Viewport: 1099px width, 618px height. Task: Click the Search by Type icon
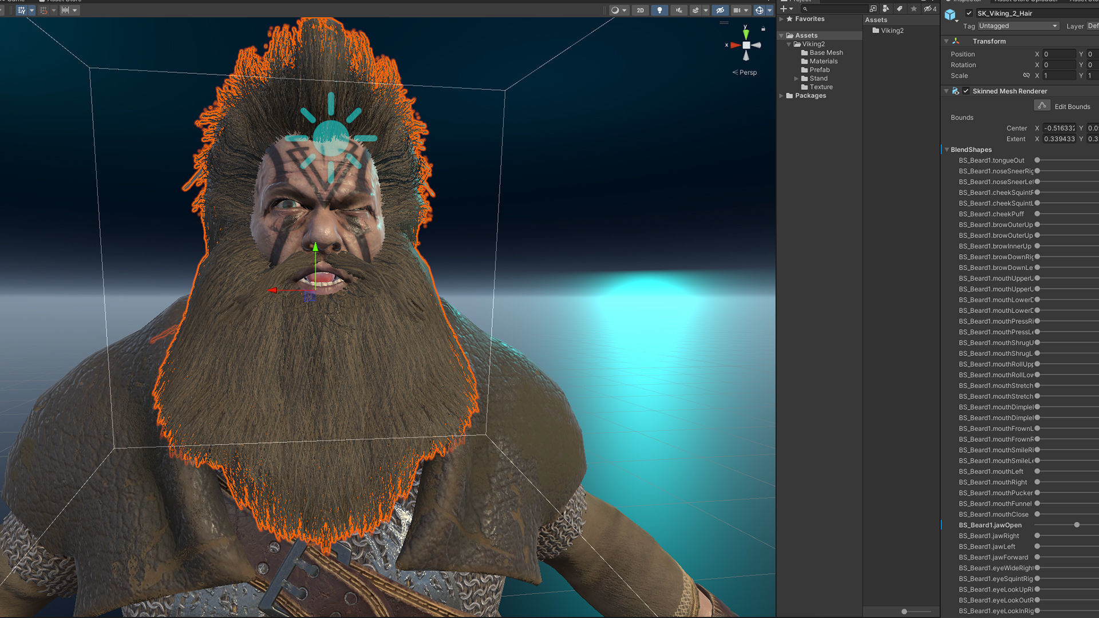tap(886, 9)
